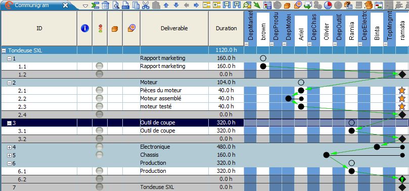Click the stacked orange boxes icon
409x191 pixels.
coord(369,5)
